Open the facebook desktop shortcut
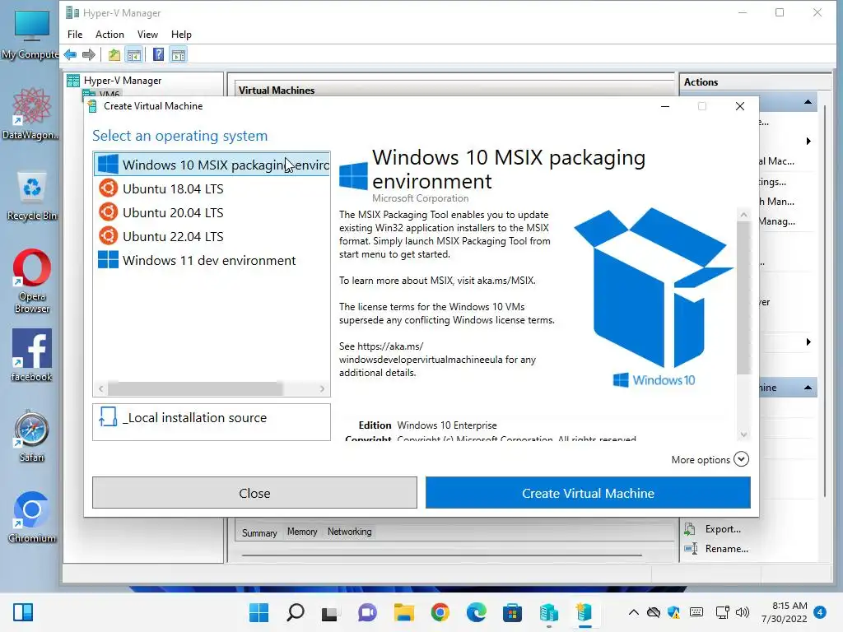The image size is (843, 632). pyautogui.click(x=32, y=355)
